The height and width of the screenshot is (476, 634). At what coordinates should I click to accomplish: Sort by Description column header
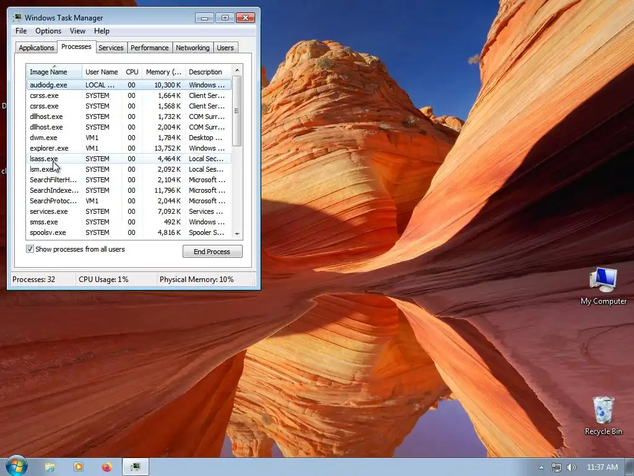point(208,72)
